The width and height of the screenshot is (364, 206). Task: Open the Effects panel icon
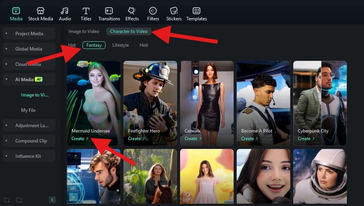click(132, 11)
